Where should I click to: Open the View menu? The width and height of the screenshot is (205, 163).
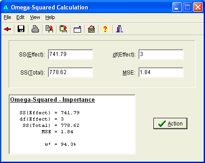35,17
